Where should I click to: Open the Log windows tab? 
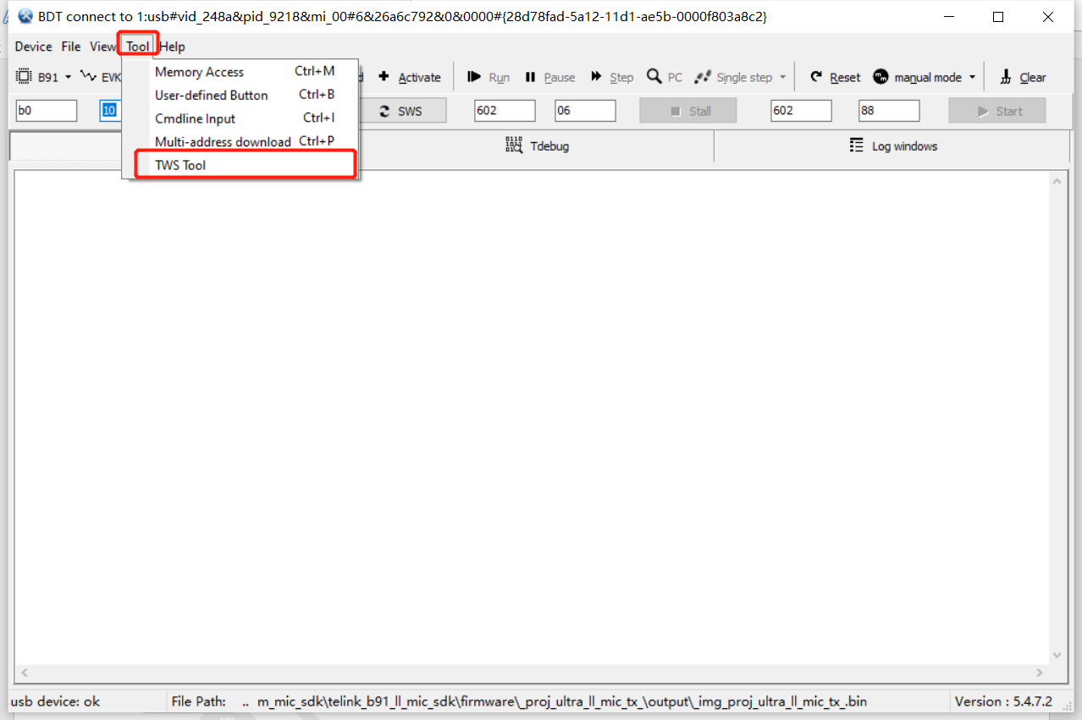click(893, 146)
